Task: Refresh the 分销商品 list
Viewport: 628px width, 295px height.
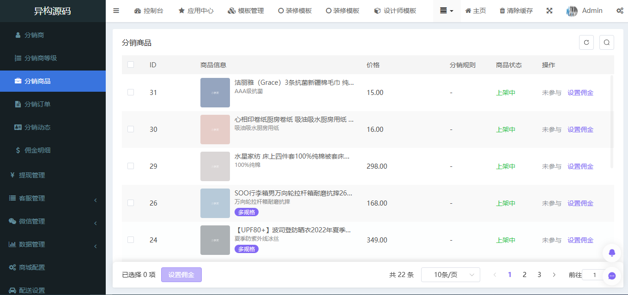Action: (586, 42)
